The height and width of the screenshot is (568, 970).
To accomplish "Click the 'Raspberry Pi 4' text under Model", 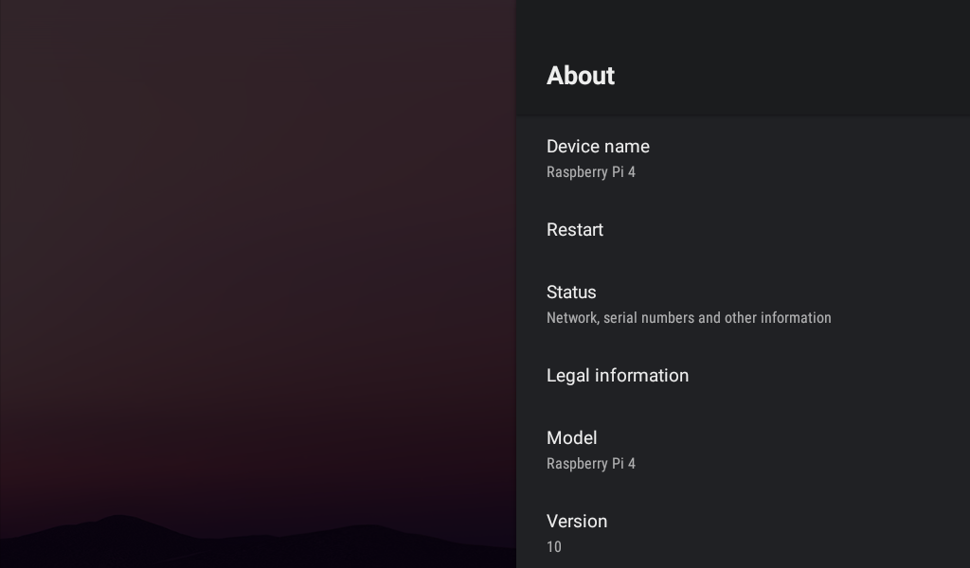I will 591,464.
